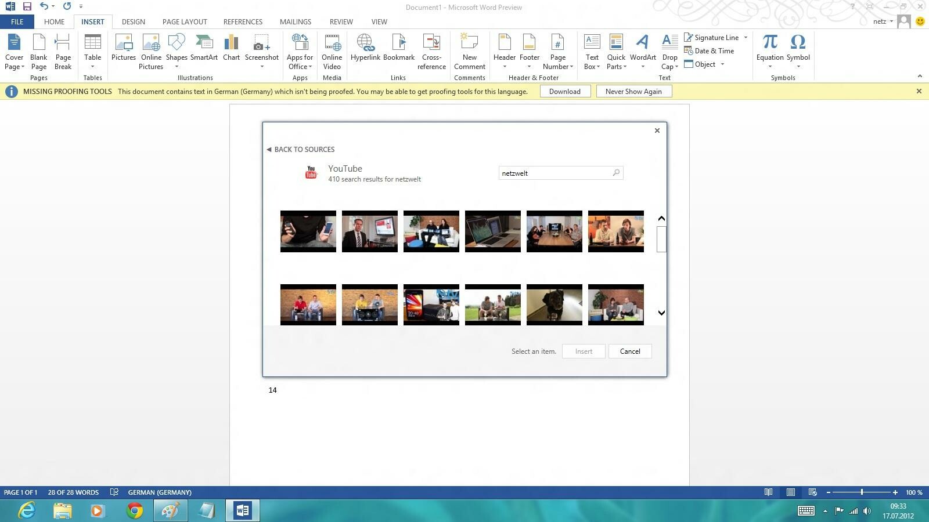
Task: Cancel the YouTube video dialog
Action: (x=629, y=351)
